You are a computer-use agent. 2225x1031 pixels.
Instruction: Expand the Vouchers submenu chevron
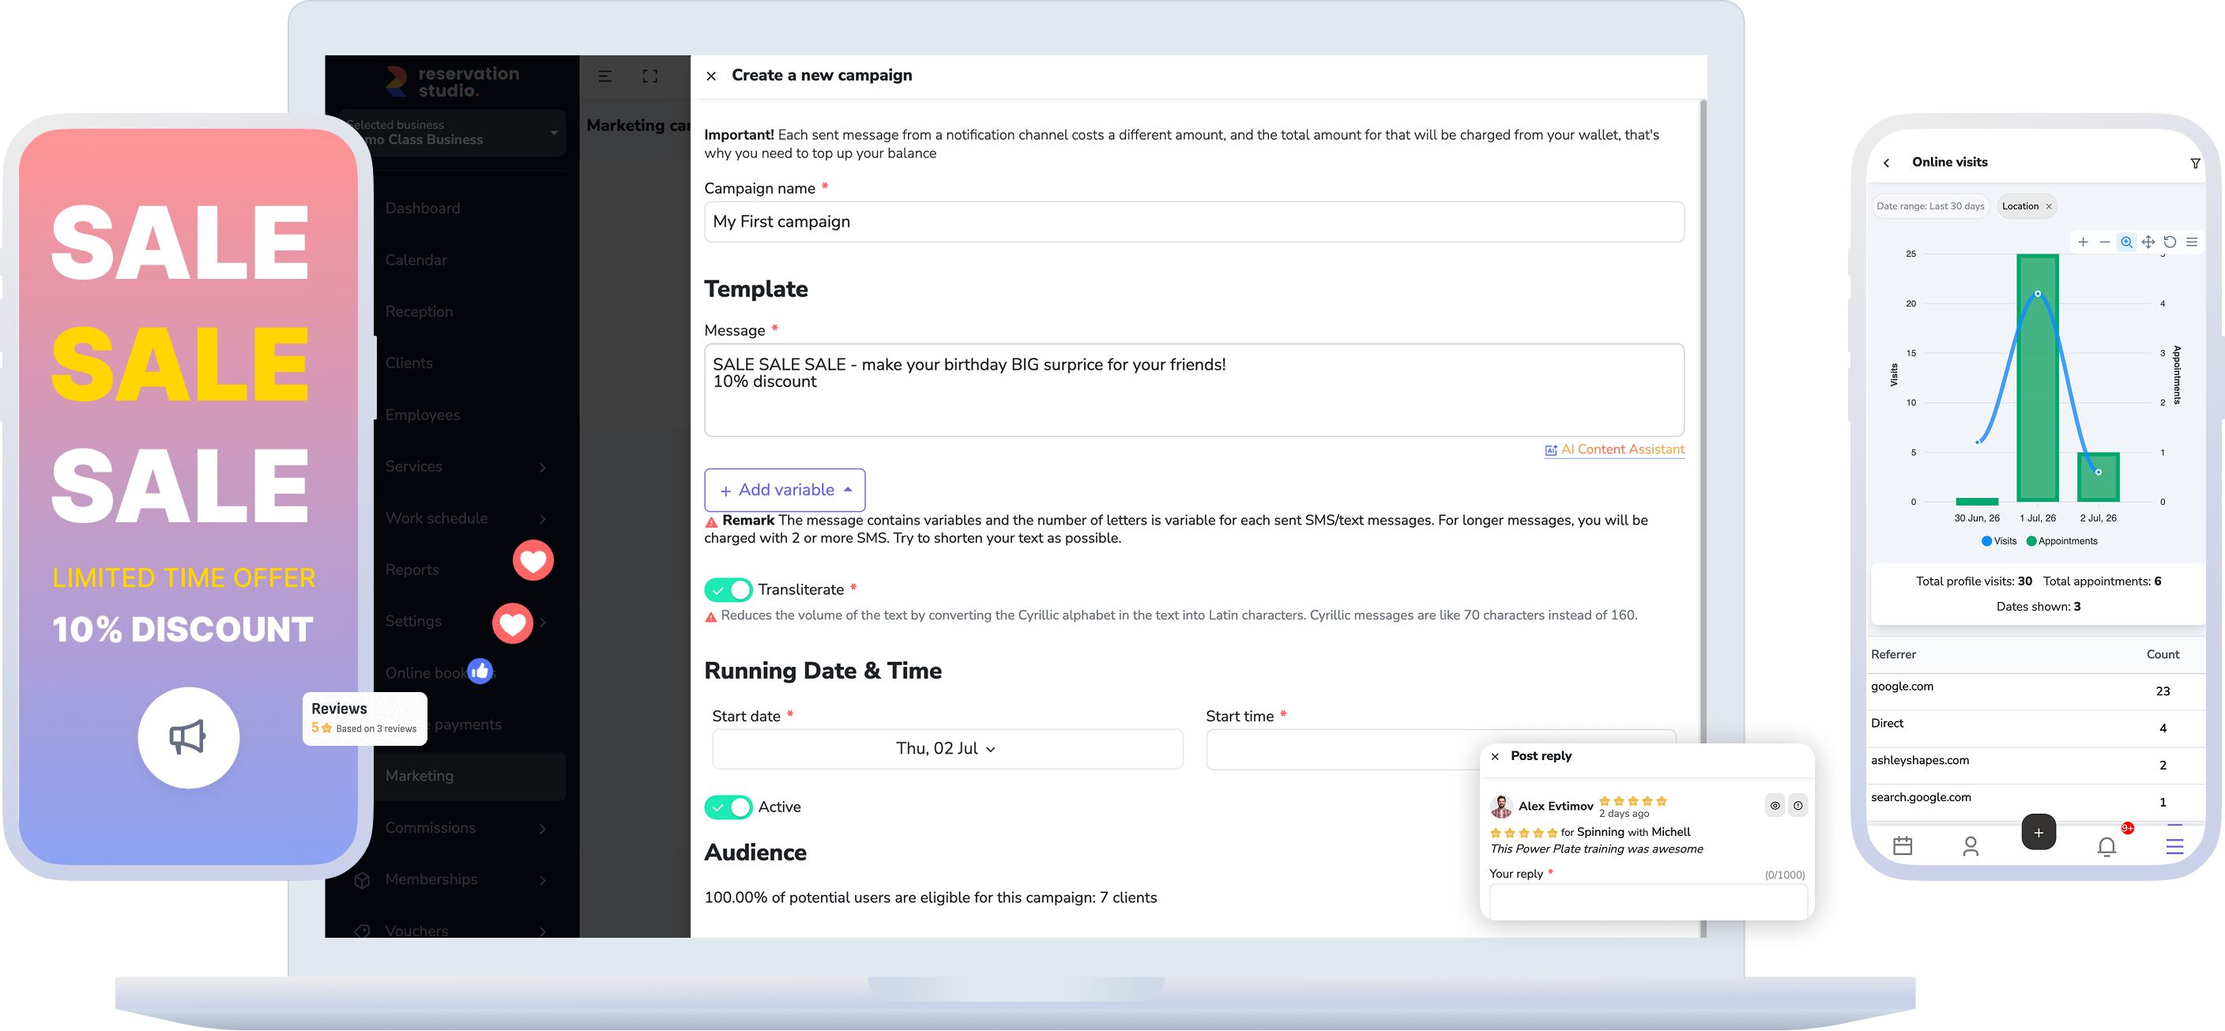543,931
